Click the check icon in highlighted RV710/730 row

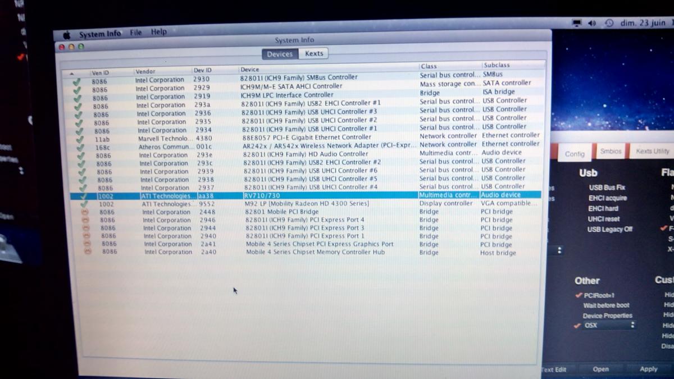click(x=84, y=196)
